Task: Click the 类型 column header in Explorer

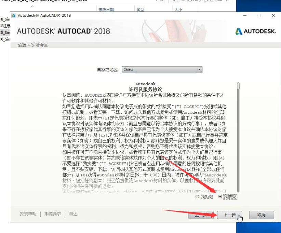Action: coord(140,10)
